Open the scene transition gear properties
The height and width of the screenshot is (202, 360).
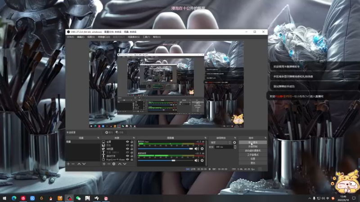point(234,142)
